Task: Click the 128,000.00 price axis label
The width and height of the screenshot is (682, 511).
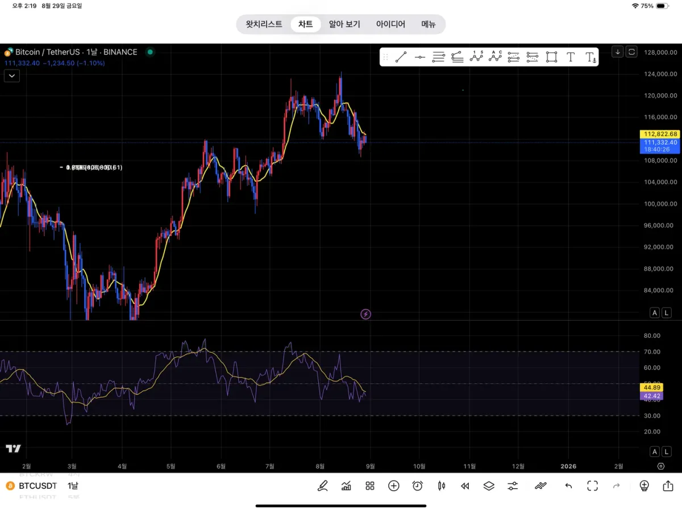Action: tap(661, 52)
